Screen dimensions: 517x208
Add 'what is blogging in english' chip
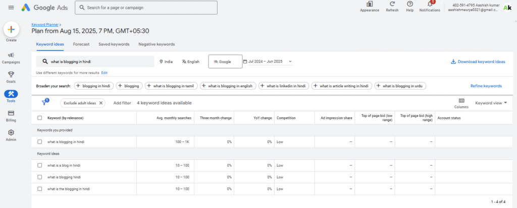(x=228, y=86)
